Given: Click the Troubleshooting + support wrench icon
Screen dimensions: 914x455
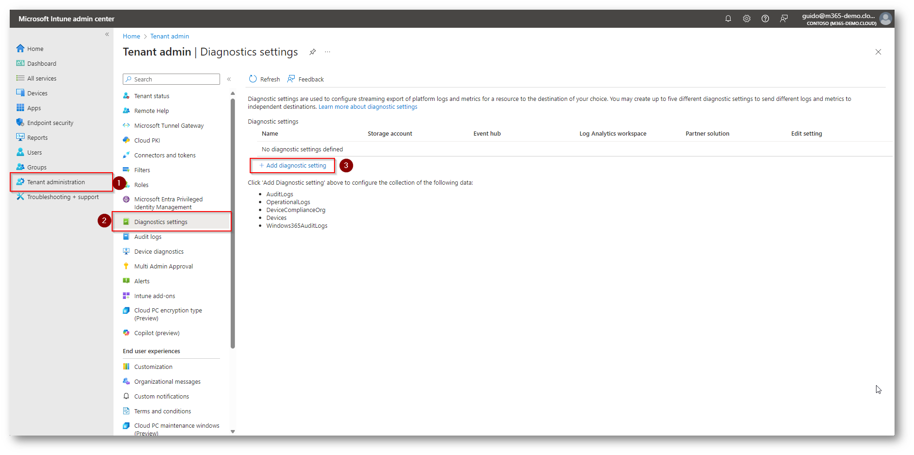Looking at the screenshot, I should (20, 196).
